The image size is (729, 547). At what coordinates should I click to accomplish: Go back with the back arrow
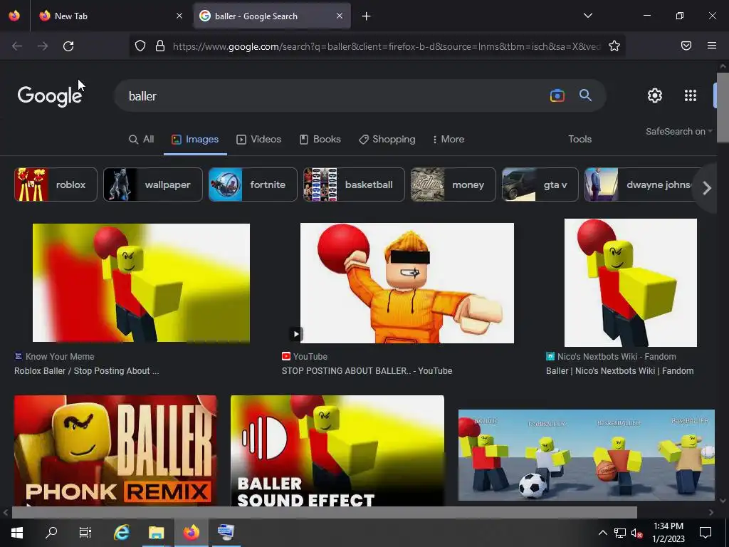coord(17,46)
